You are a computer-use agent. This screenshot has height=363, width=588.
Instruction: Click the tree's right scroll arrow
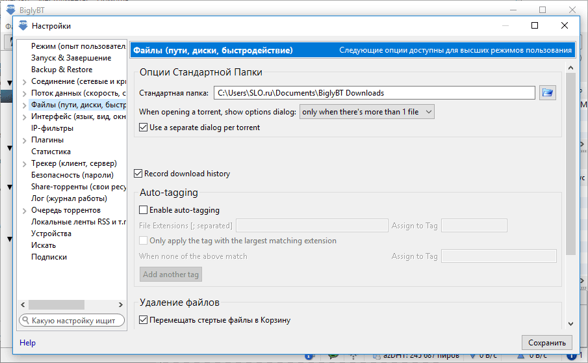(x=120, y=304)
